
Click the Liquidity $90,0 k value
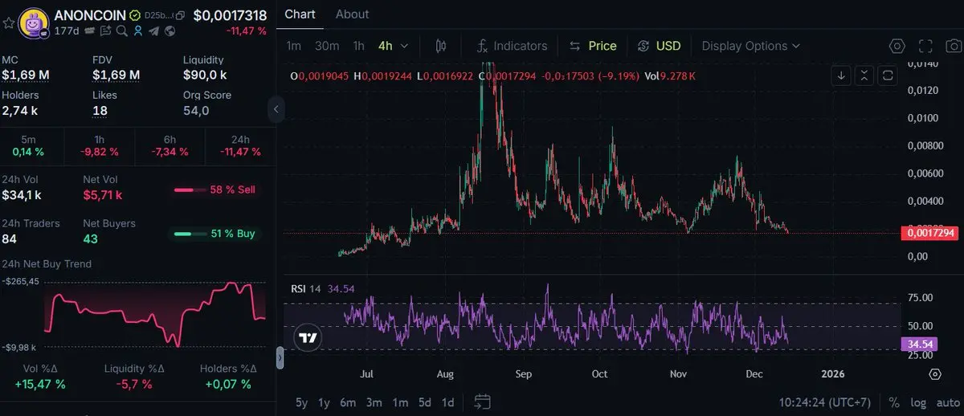pos(205,75)
